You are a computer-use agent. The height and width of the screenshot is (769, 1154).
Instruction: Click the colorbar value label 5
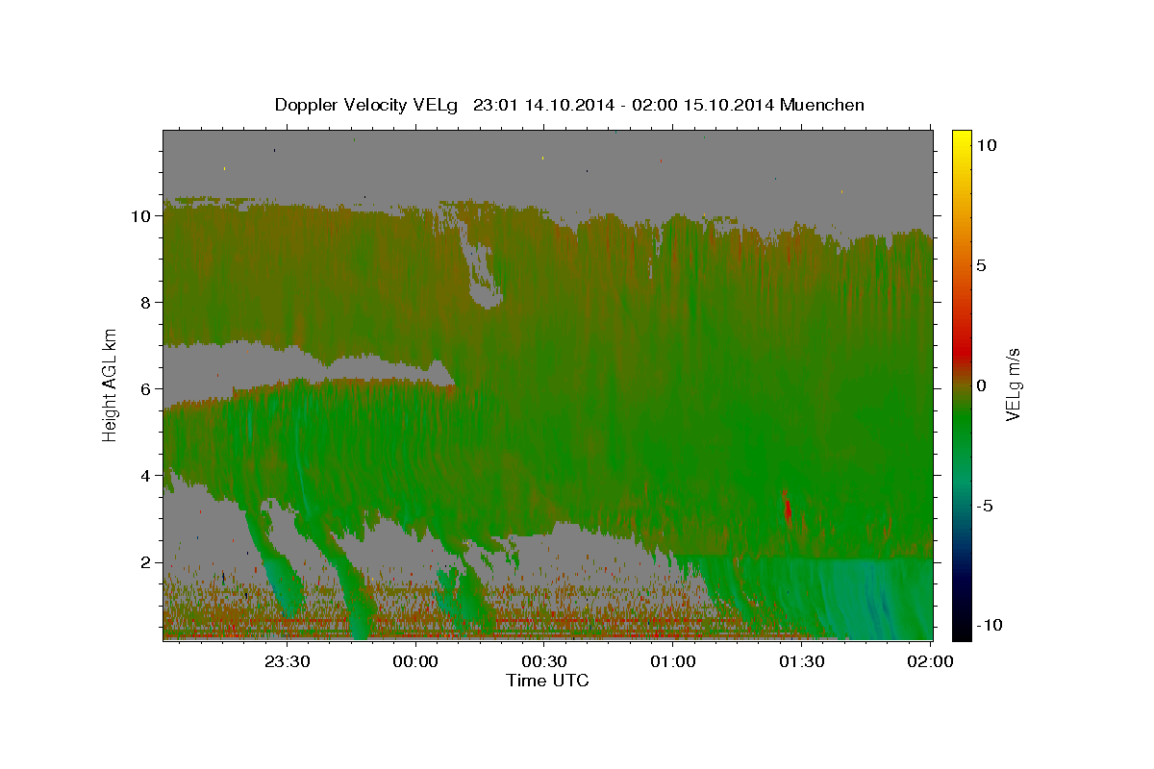(x=981, y=265)
